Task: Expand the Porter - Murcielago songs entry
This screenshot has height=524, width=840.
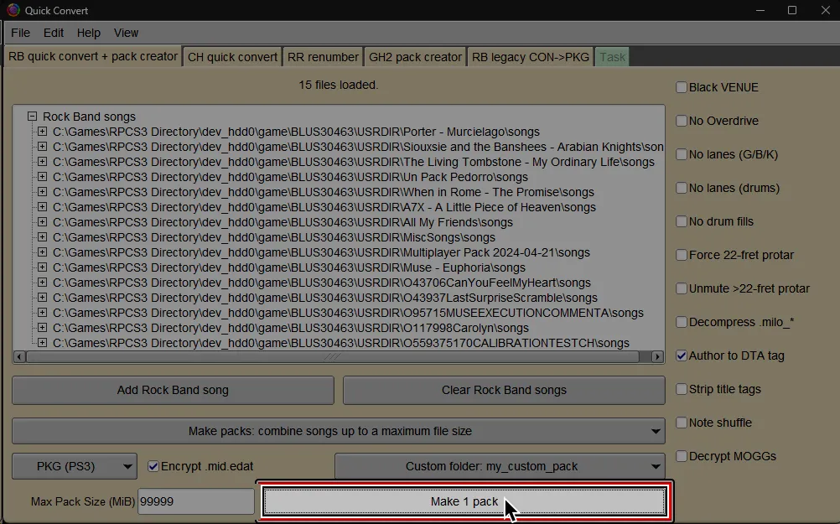Action: 42,132
